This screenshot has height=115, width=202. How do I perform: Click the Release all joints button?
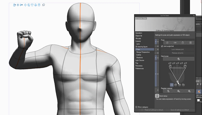[177, 53]
